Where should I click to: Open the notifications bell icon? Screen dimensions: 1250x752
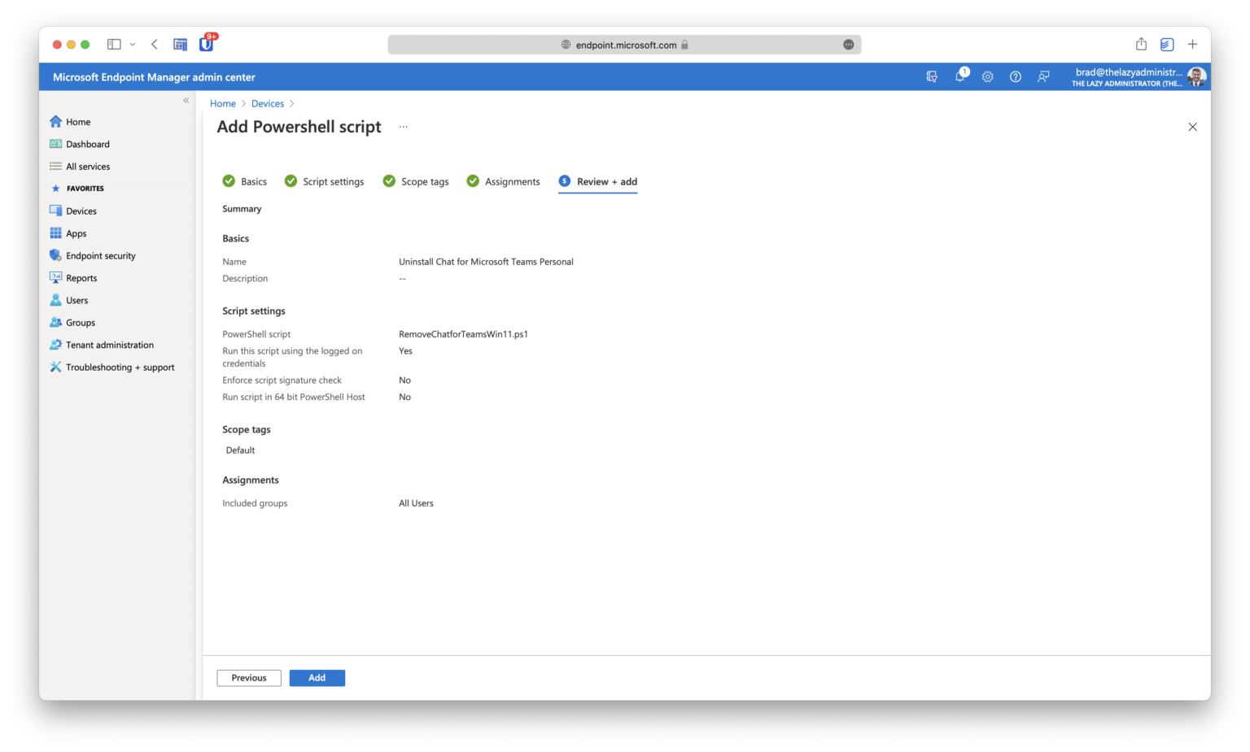[961, 76]
